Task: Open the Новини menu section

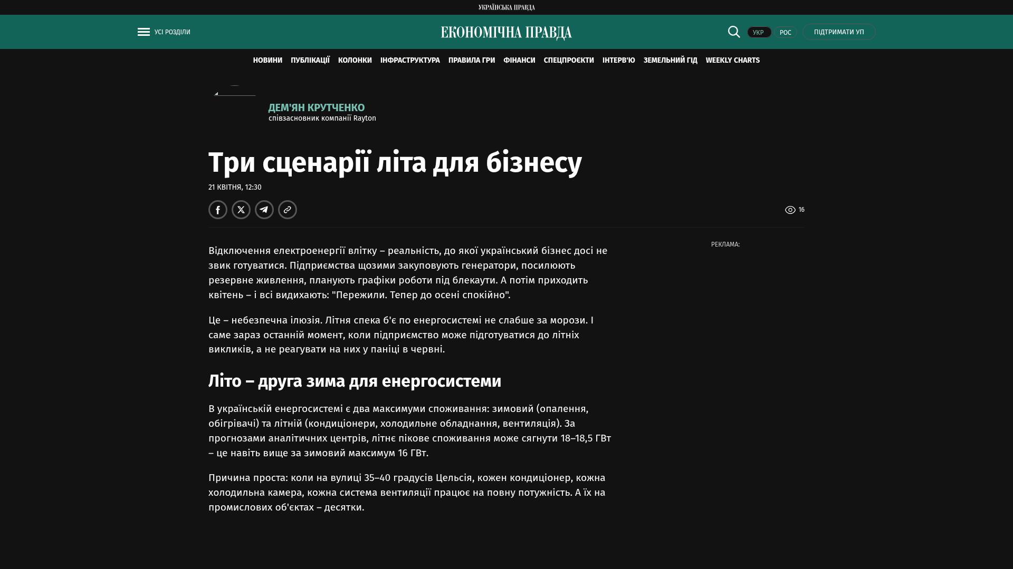Action: [267, 61]
